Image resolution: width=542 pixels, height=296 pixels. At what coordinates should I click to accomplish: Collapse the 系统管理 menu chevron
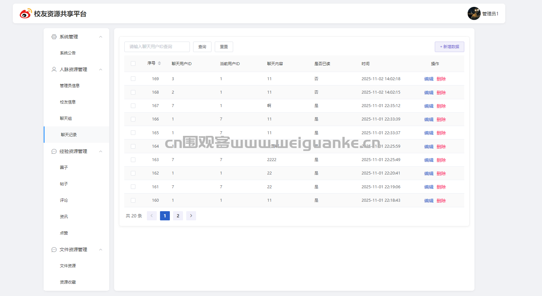(101, 37)
